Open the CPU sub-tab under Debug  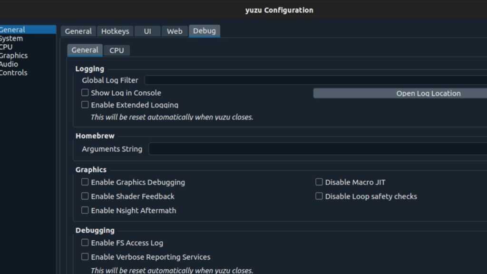(117, 50)
